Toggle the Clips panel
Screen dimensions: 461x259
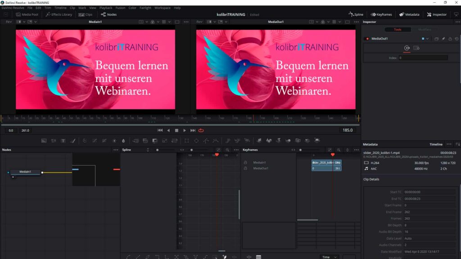click(86, 14)
